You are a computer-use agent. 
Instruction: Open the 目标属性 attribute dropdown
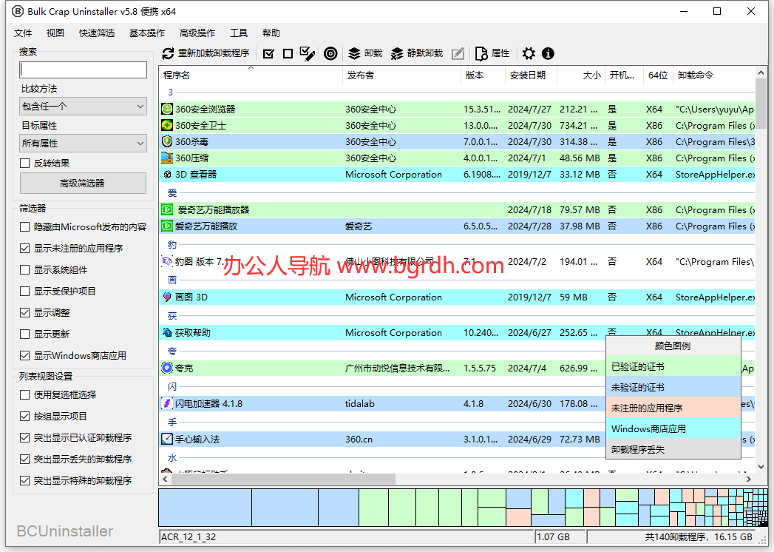pos(83,143)
